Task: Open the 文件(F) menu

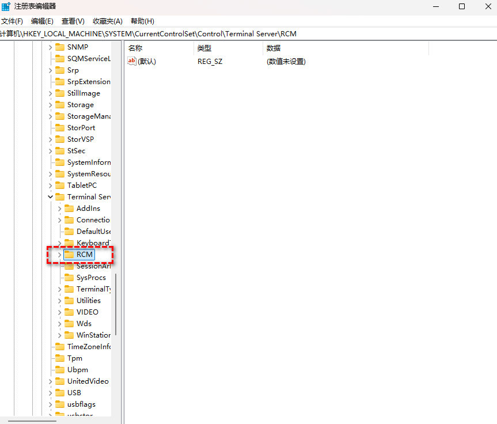Action: pos(12,21)
